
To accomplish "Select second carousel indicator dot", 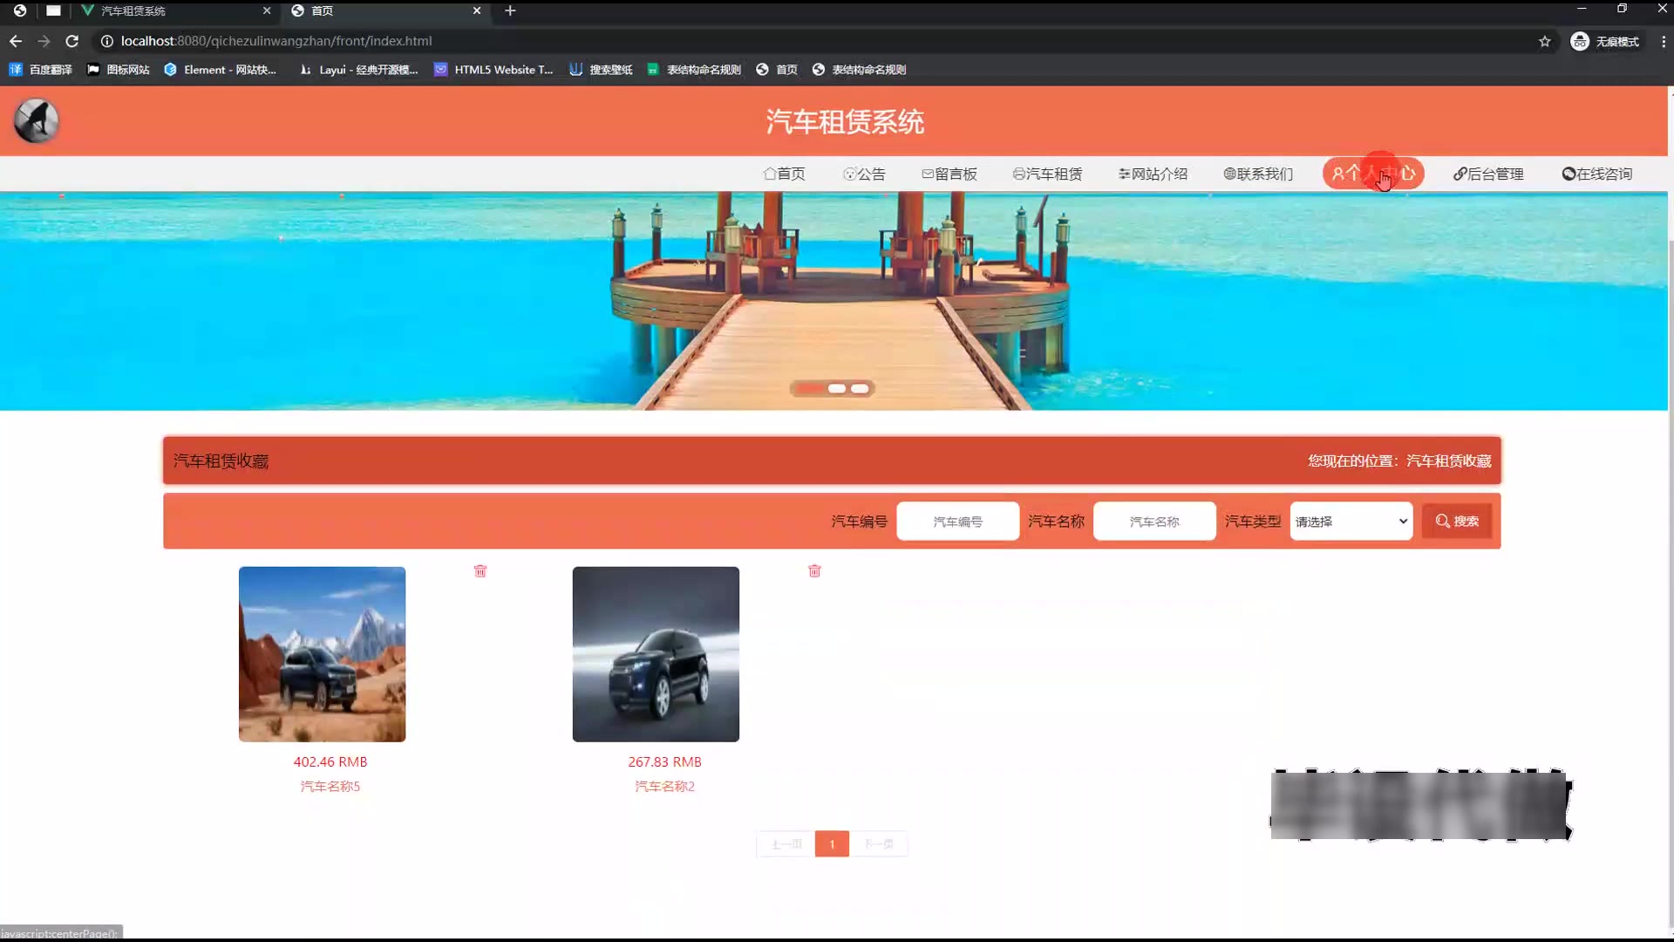I will coord(836,389).
